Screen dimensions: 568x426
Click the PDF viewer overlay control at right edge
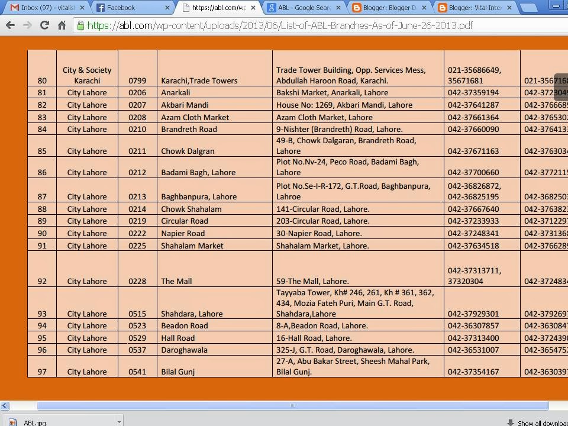(561, 88)
